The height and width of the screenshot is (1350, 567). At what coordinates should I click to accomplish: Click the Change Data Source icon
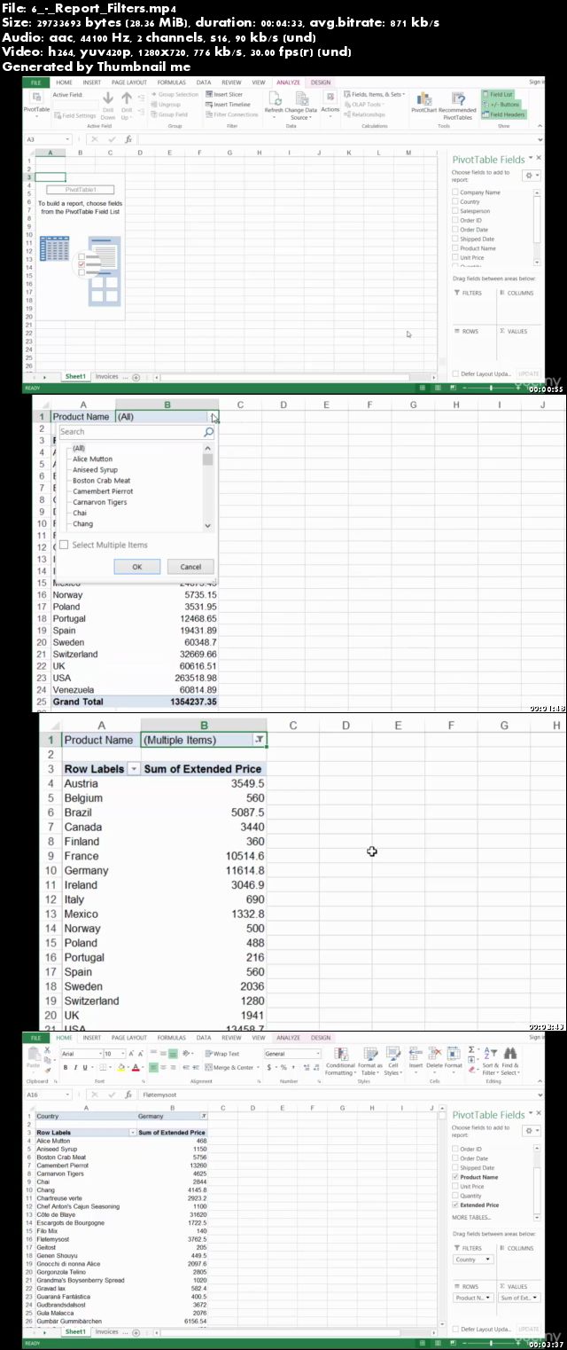[301, 98]
